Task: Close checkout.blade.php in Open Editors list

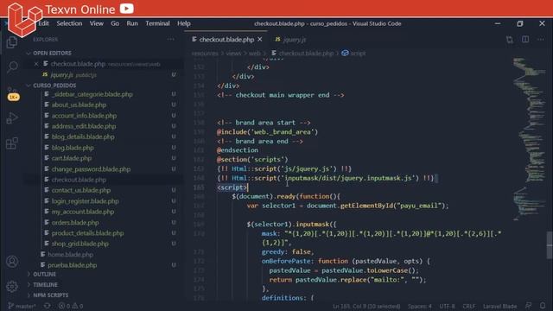Action: tap(36, 64)
